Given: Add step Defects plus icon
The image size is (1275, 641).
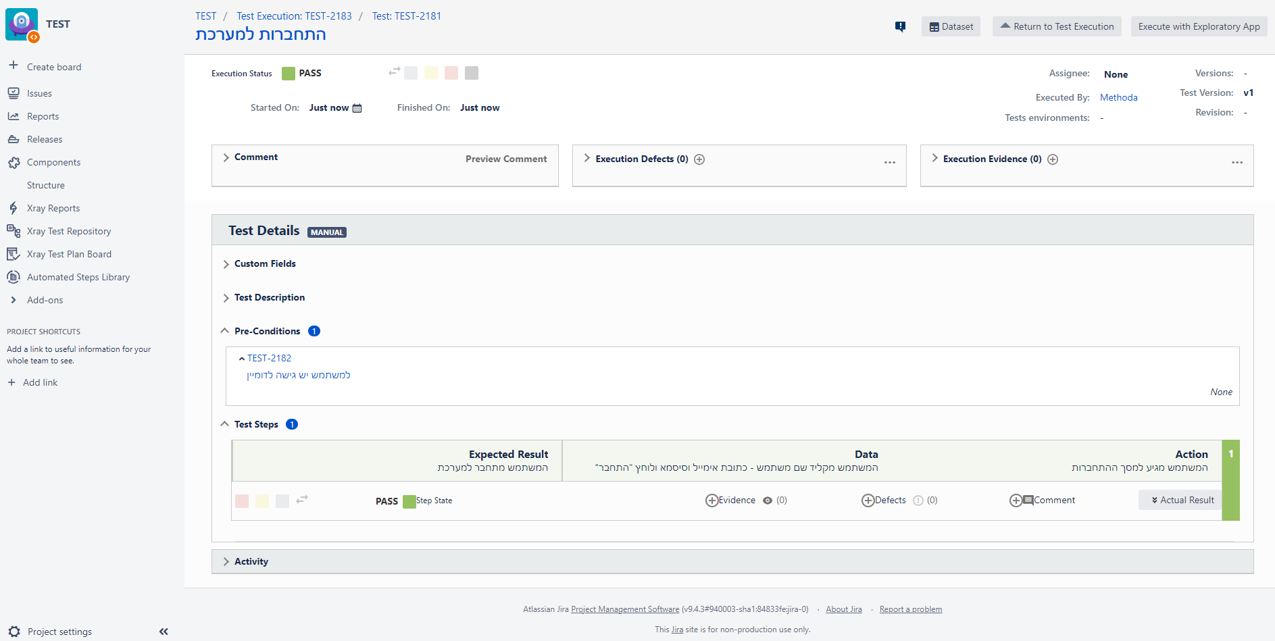Looking at the screenshot, I should [x=868, y=501].
